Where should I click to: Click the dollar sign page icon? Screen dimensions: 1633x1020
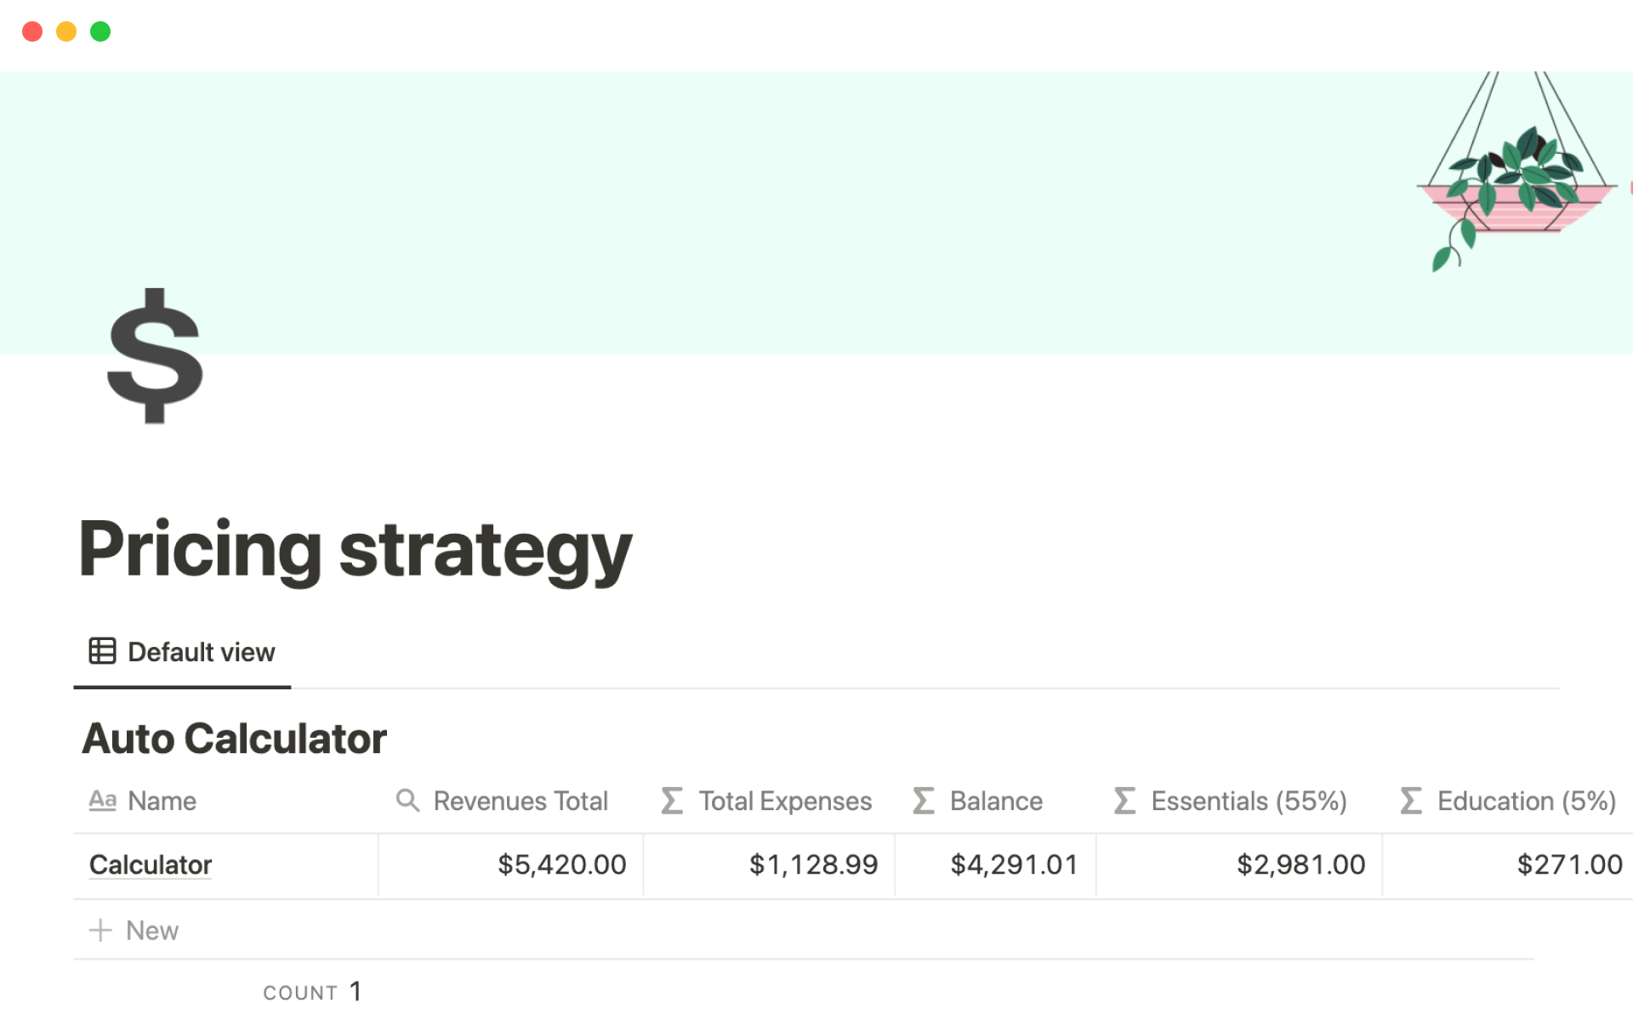click(x=155, y=356)
